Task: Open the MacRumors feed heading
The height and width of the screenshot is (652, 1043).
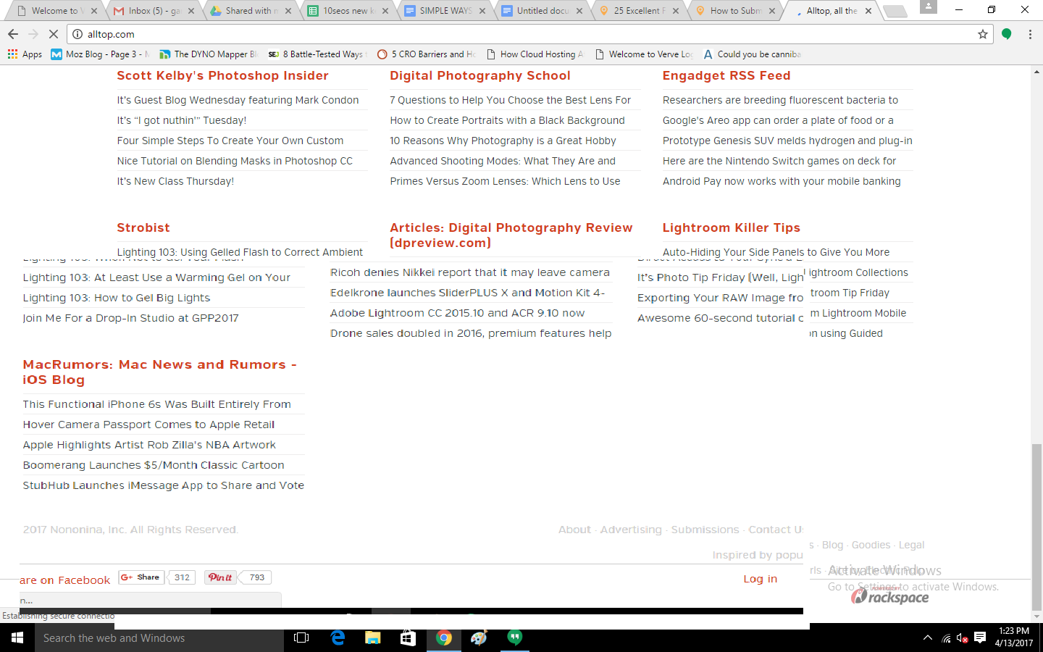Action: tap(160, 372)
